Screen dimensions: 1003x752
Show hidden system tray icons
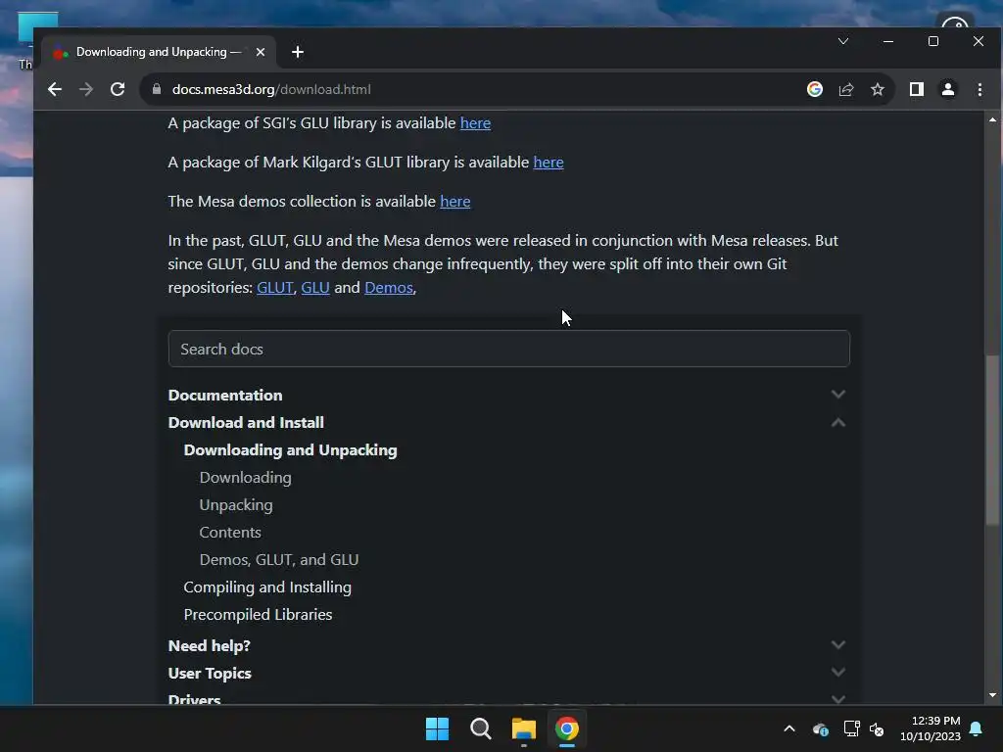pyautogui.click(x=789, y=728)
